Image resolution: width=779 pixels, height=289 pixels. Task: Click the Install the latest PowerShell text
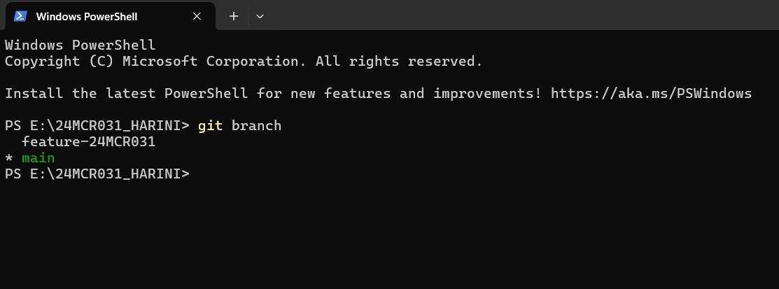tap(126, 93)
